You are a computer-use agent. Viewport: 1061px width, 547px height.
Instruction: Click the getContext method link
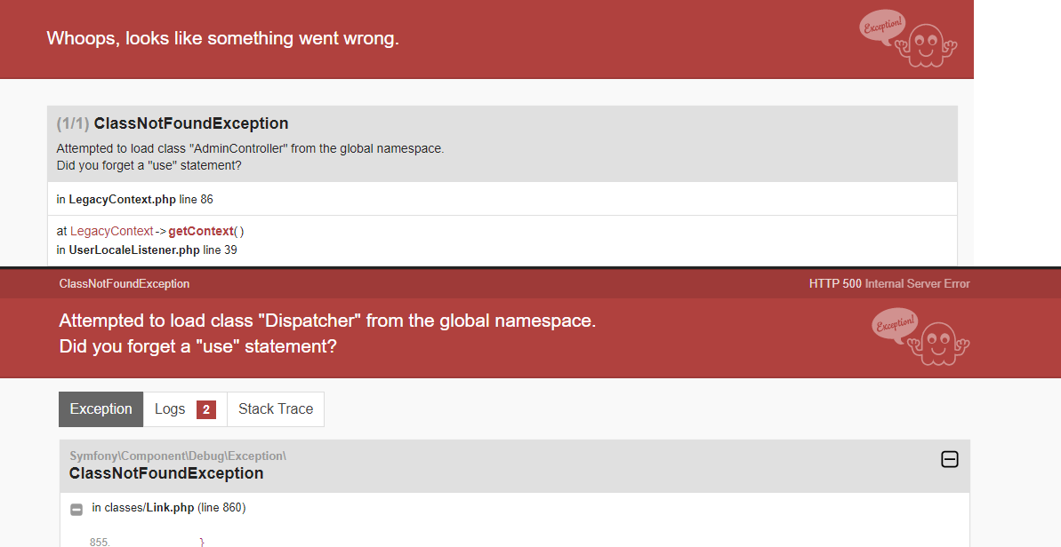click(201, 231)
